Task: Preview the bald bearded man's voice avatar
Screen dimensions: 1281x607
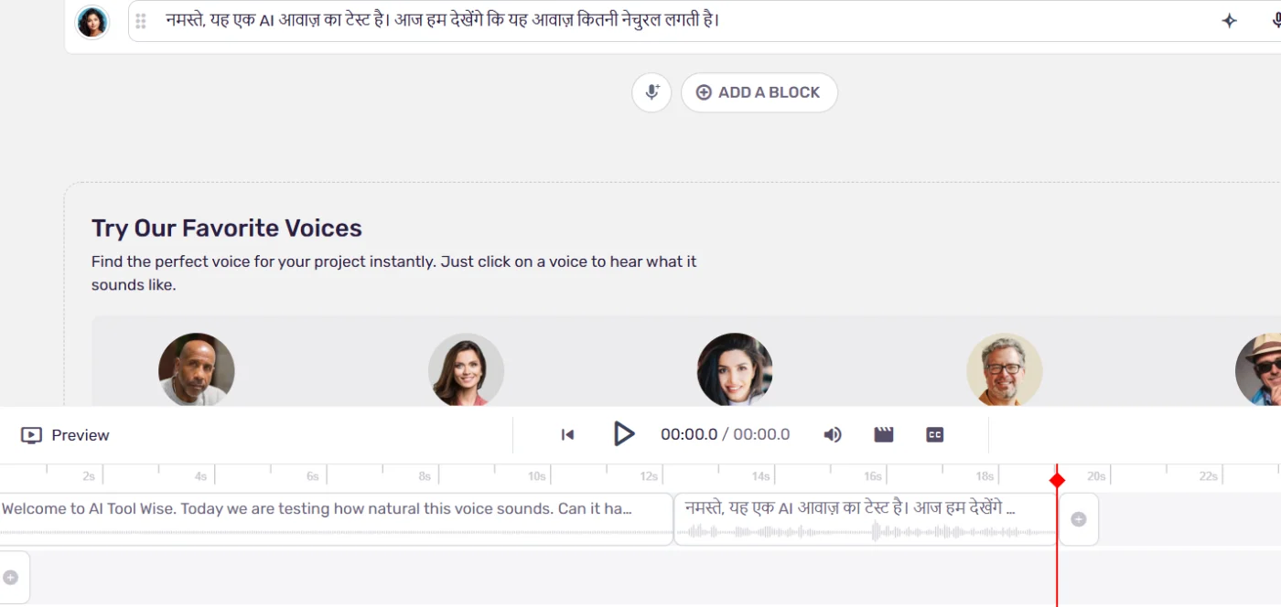Action: 197,369
